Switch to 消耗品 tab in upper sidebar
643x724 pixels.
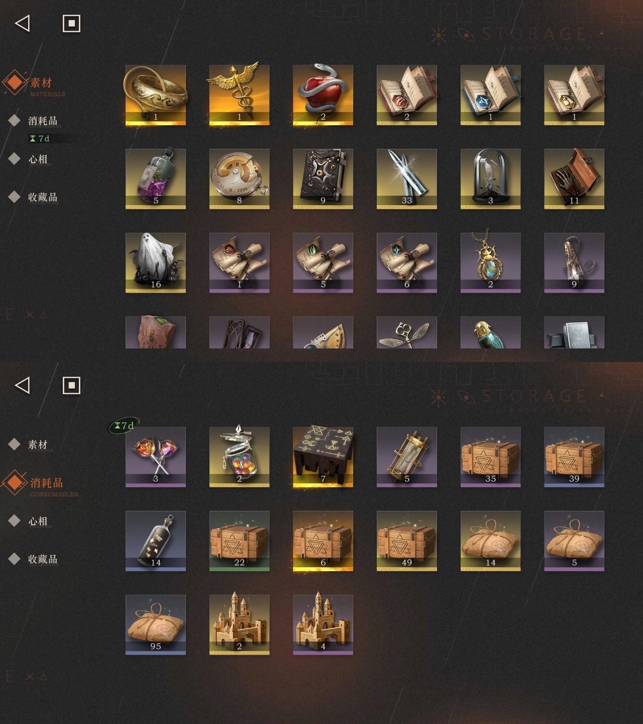[x=43, y=121]
